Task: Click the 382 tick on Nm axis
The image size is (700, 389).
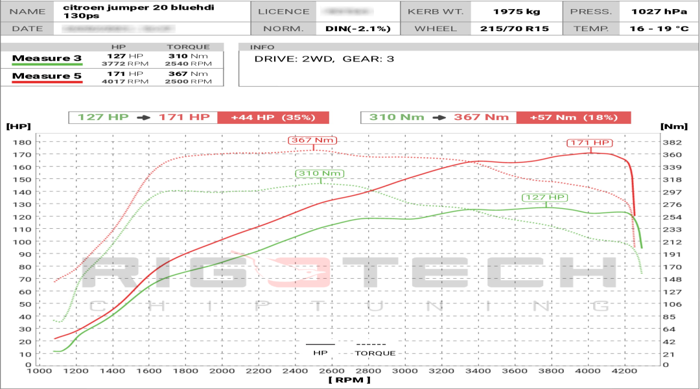Action: coord(672,143)
